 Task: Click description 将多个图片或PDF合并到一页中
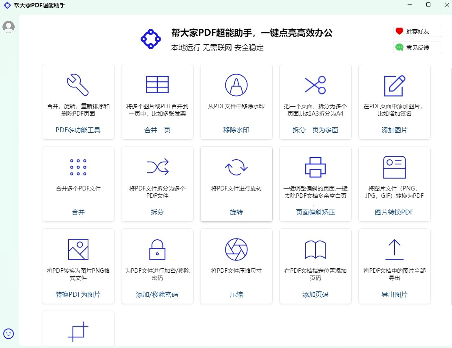click(157, 110)
